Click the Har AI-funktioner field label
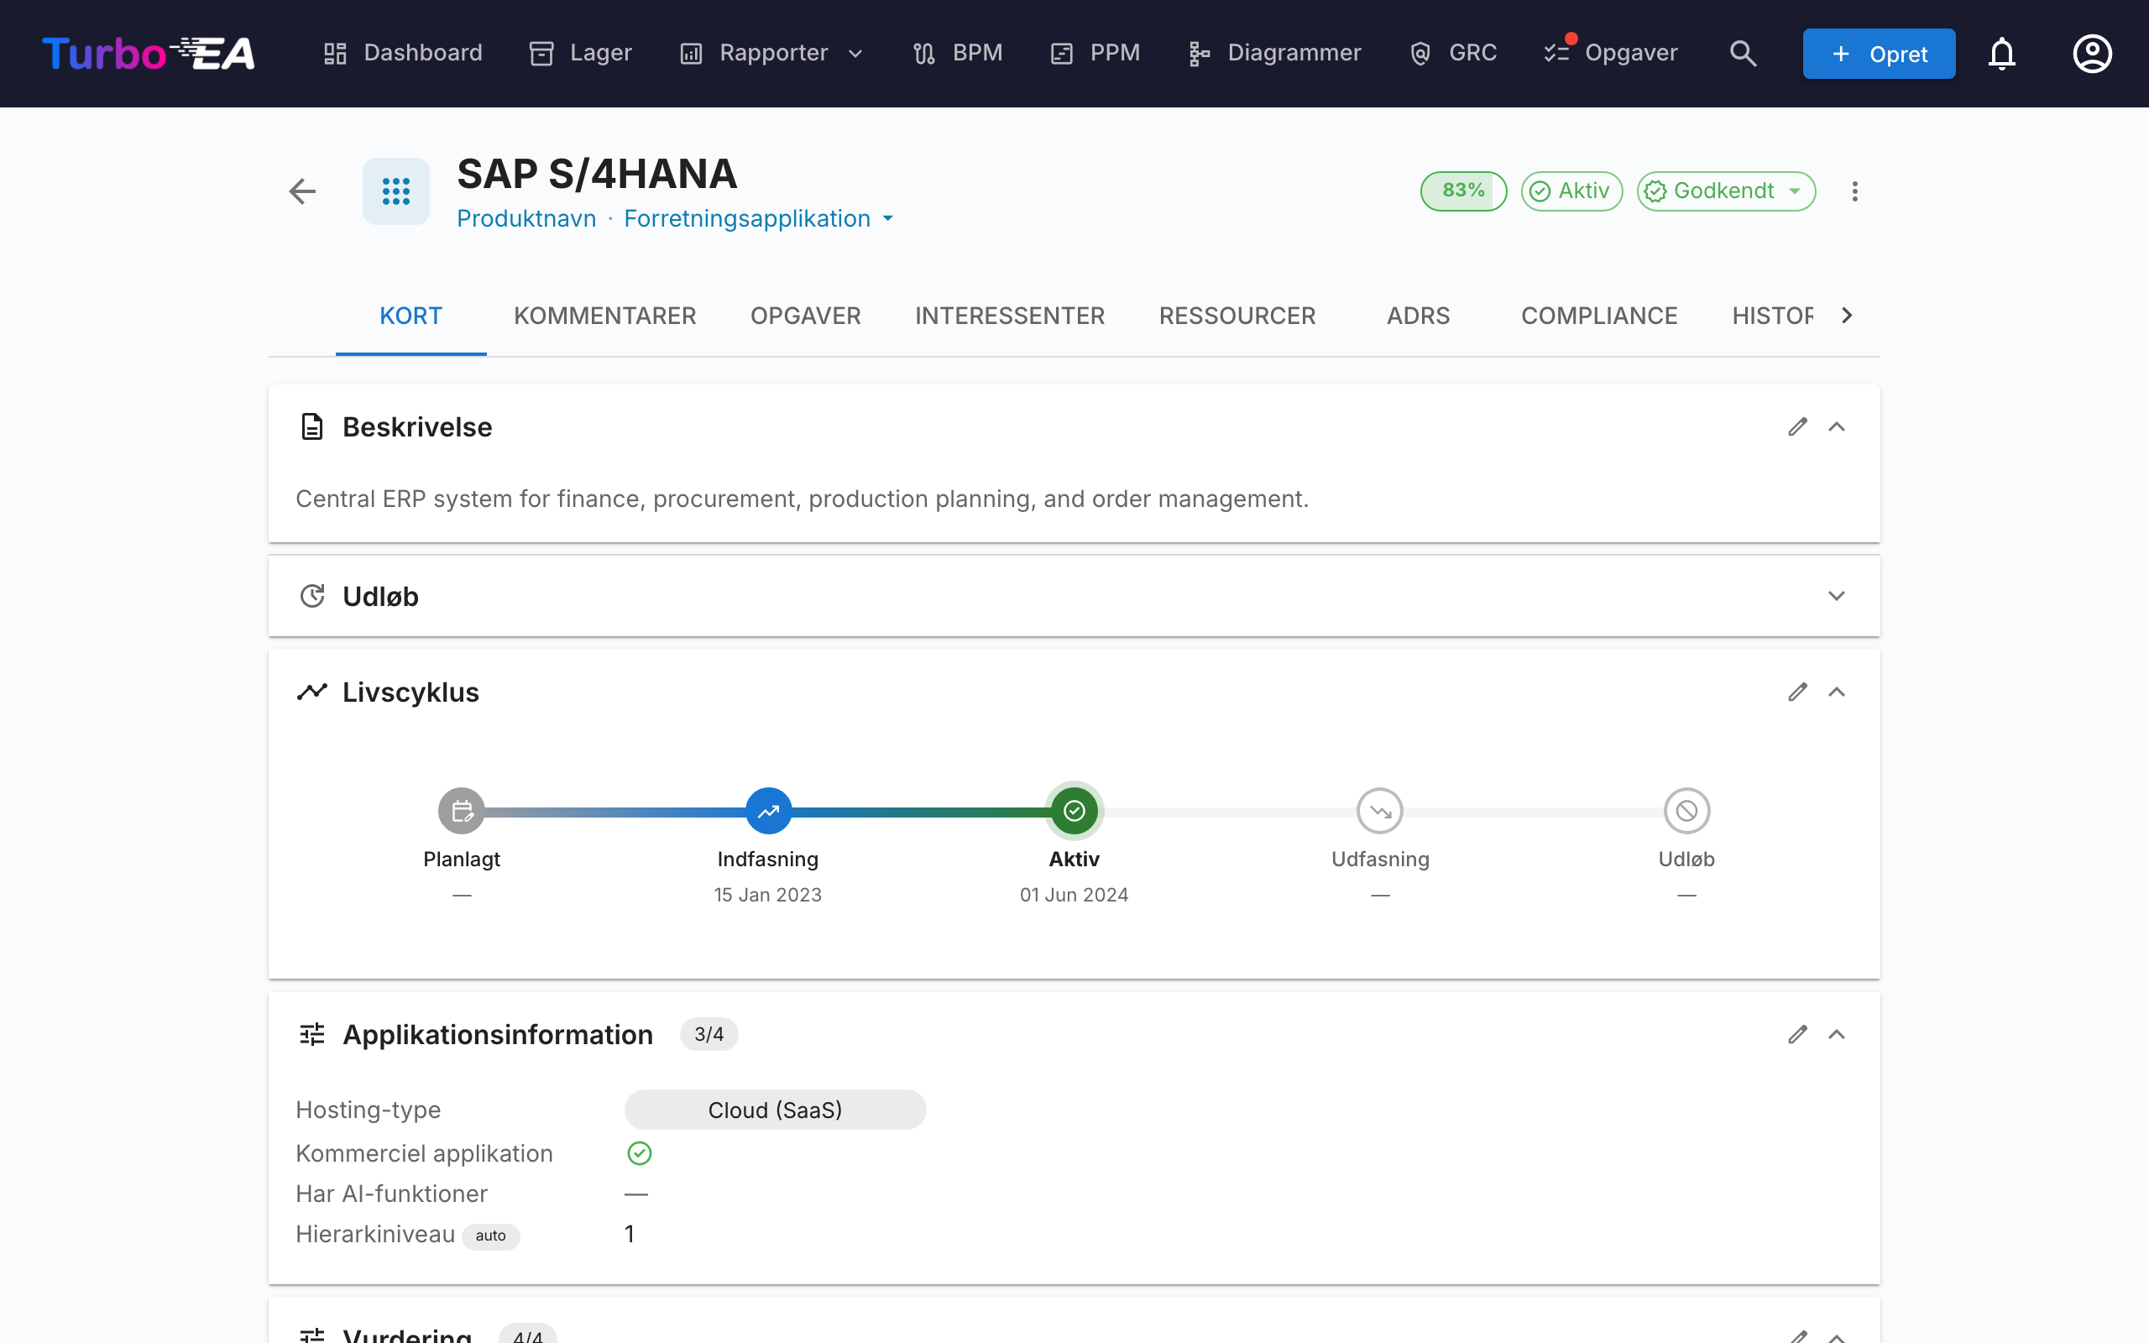The image size is (2149, 1343). 392,1194
